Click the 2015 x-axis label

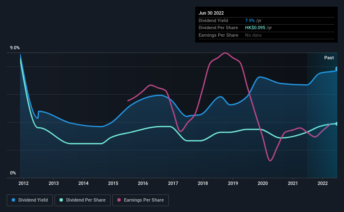pos(113,183)
